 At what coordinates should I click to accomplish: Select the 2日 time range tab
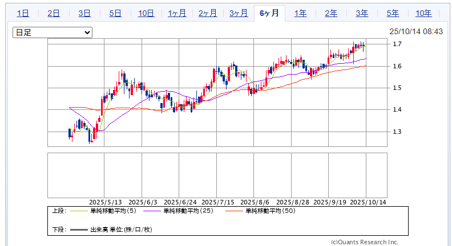[53, 13]
